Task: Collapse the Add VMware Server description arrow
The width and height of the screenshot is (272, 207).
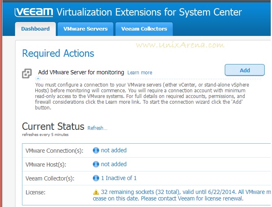Action: (38, 79)
